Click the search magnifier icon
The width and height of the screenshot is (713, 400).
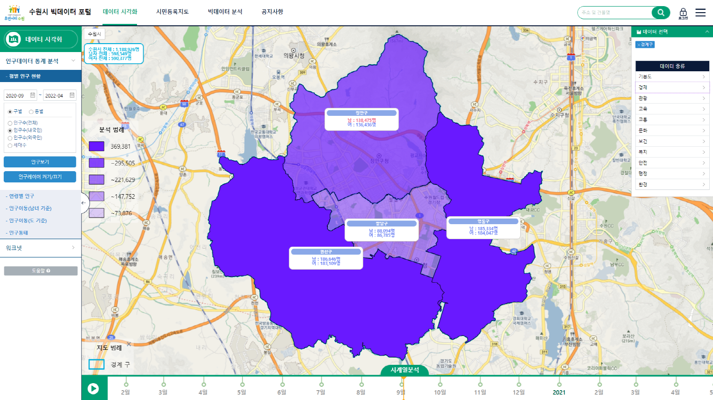[661, 13]
